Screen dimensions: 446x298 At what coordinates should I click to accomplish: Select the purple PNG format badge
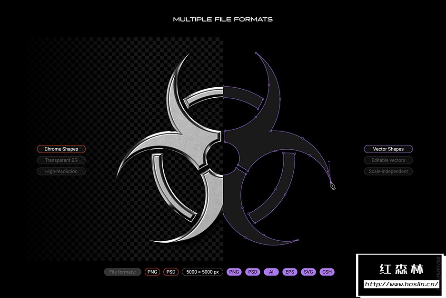(x=234, y=272)
